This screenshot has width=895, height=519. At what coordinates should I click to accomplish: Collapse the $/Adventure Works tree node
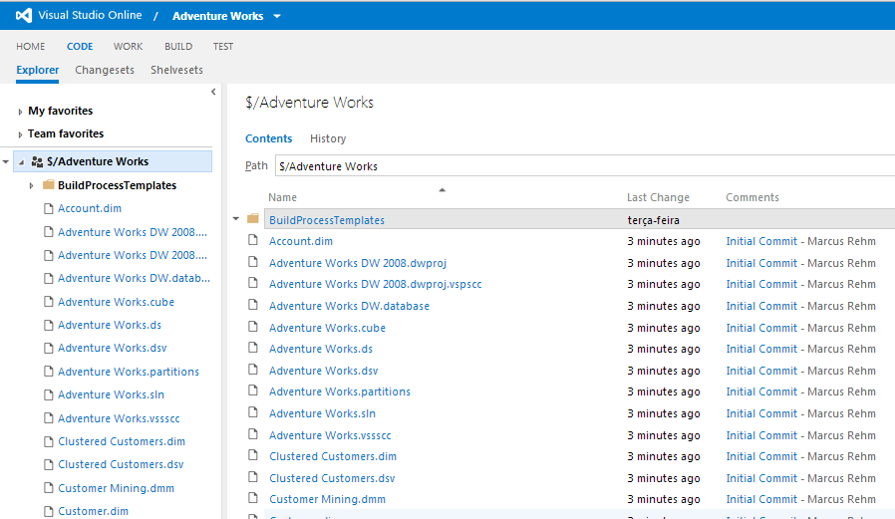click(x=21, y=162)
